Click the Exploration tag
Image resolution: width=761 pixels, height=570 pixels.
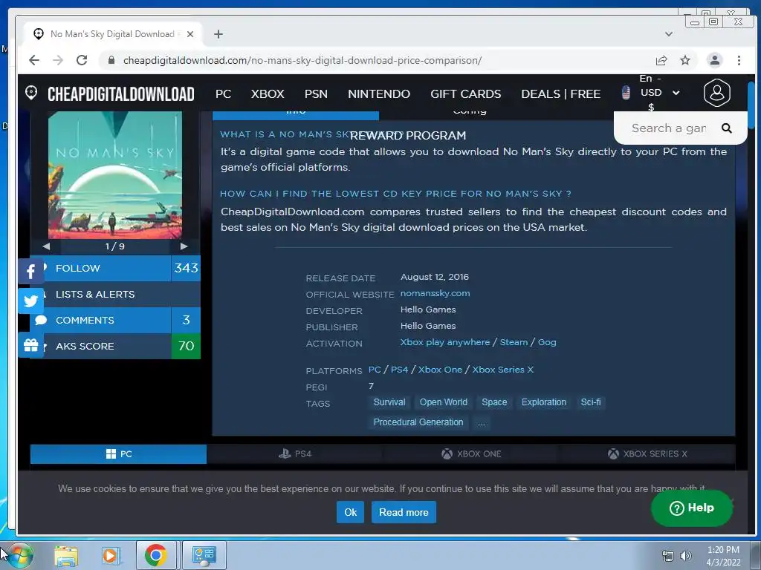pyautogui.click(x=543, y=402)
